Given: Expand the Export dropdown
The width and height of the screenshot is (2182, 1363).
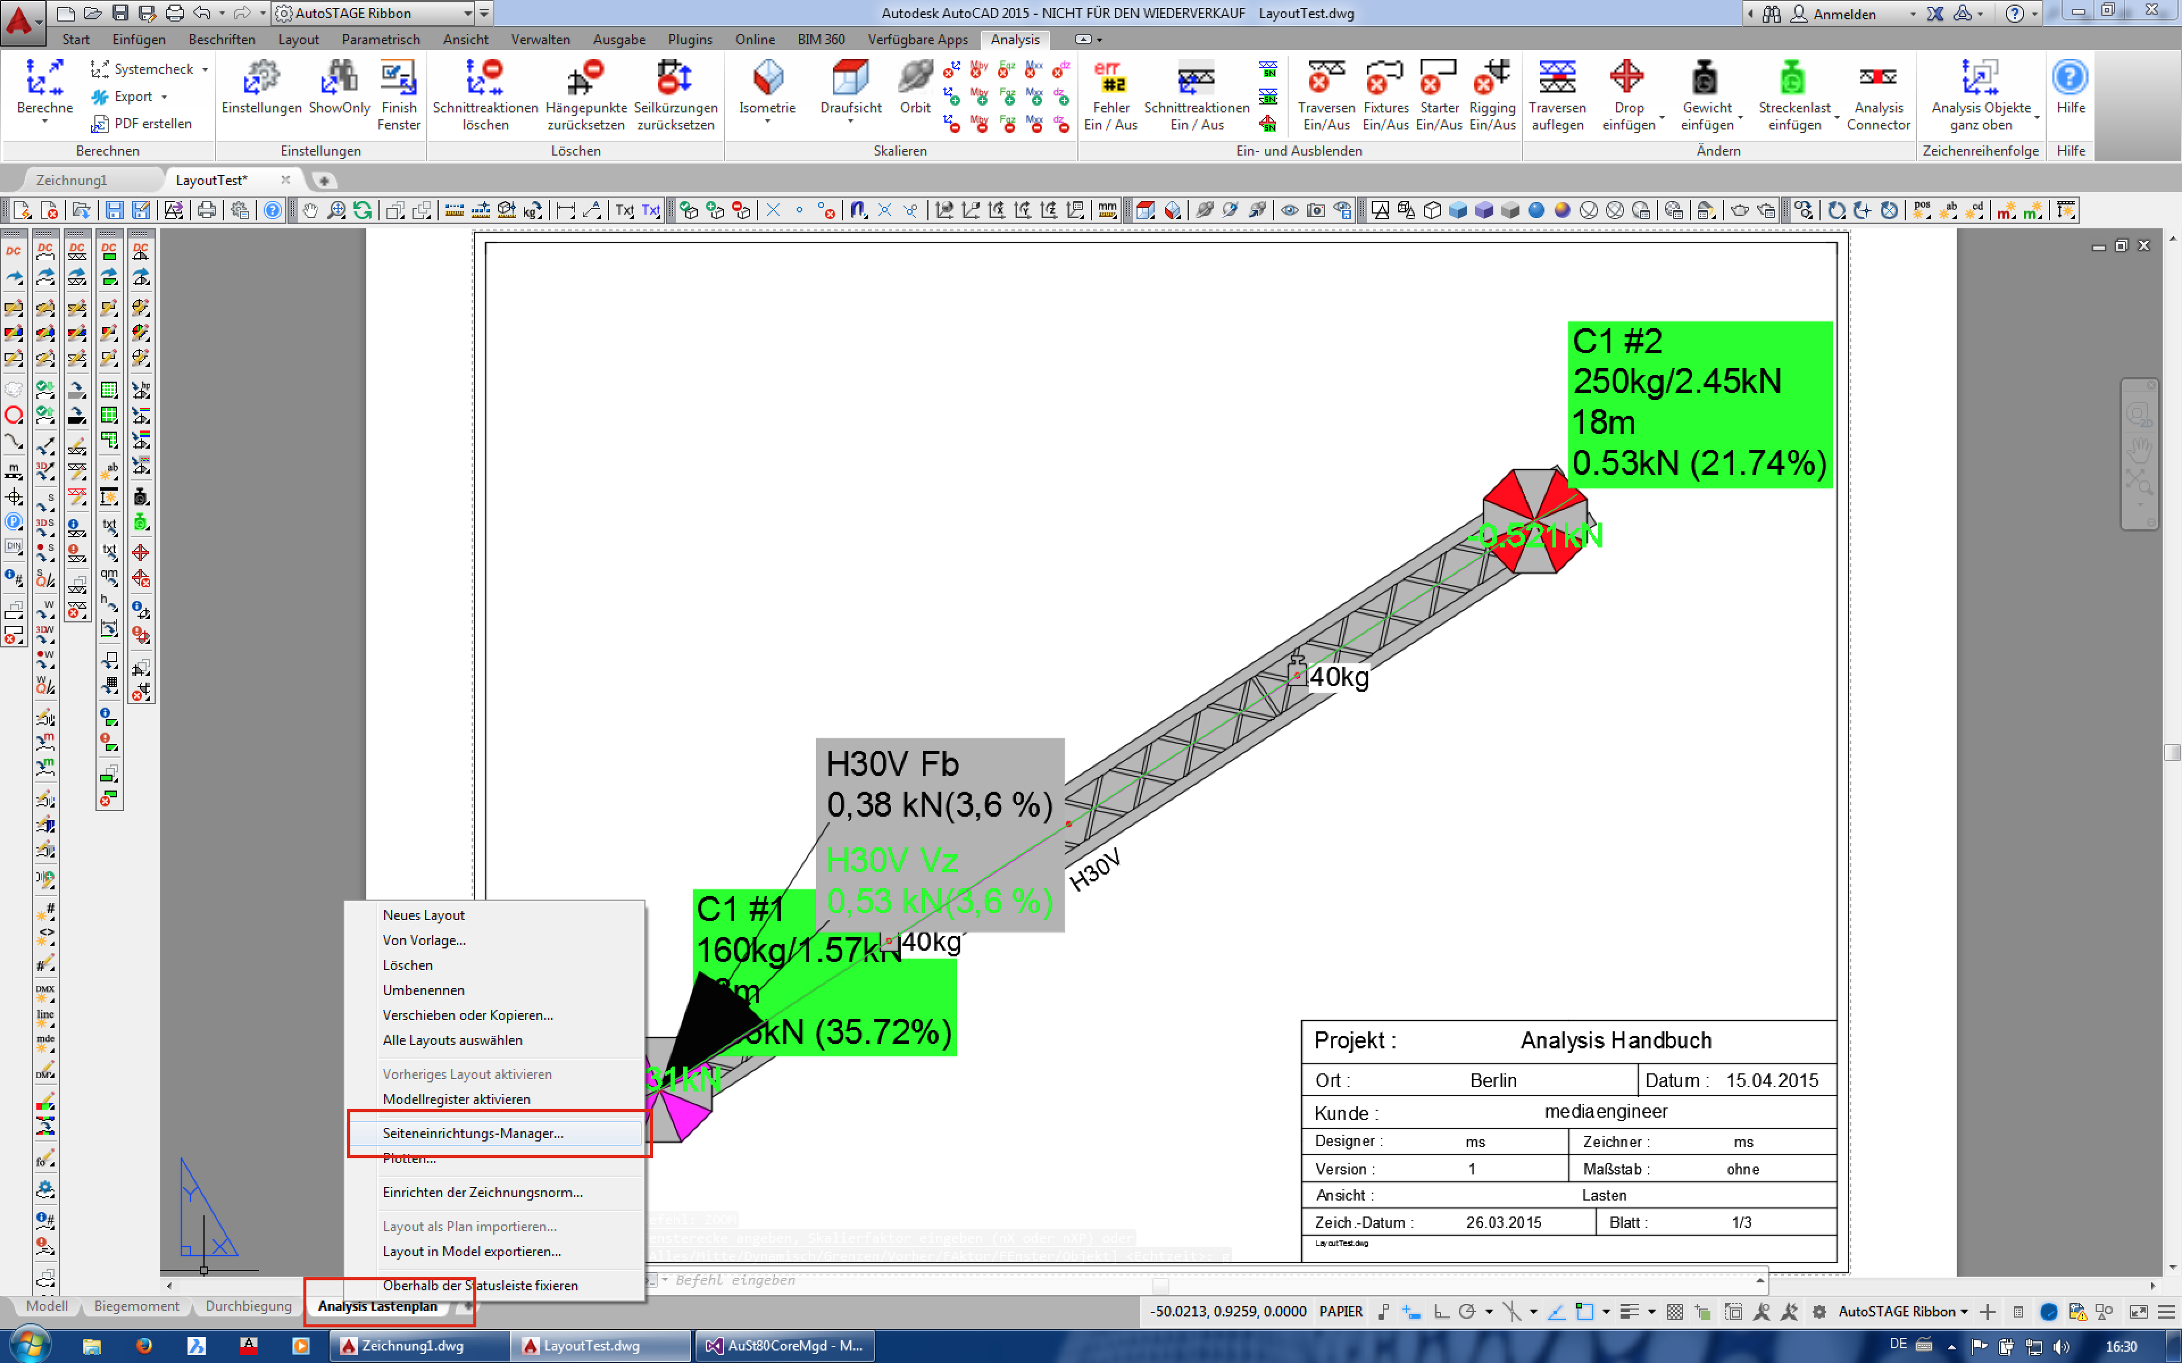Looking at the screenshot, I should click(164, 97).
